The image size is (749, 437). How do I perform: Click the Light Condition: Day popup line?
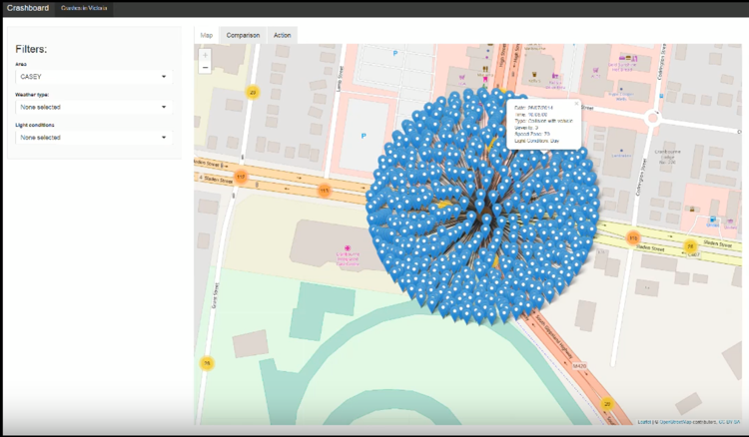536,141
